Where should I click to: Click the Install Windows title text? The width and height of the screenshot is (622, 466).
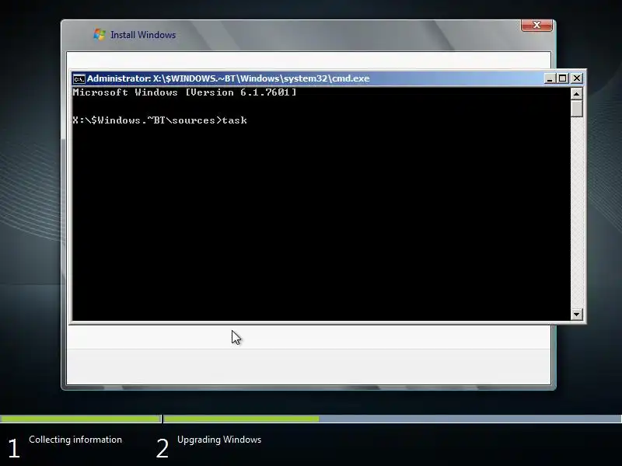[143, 35]
